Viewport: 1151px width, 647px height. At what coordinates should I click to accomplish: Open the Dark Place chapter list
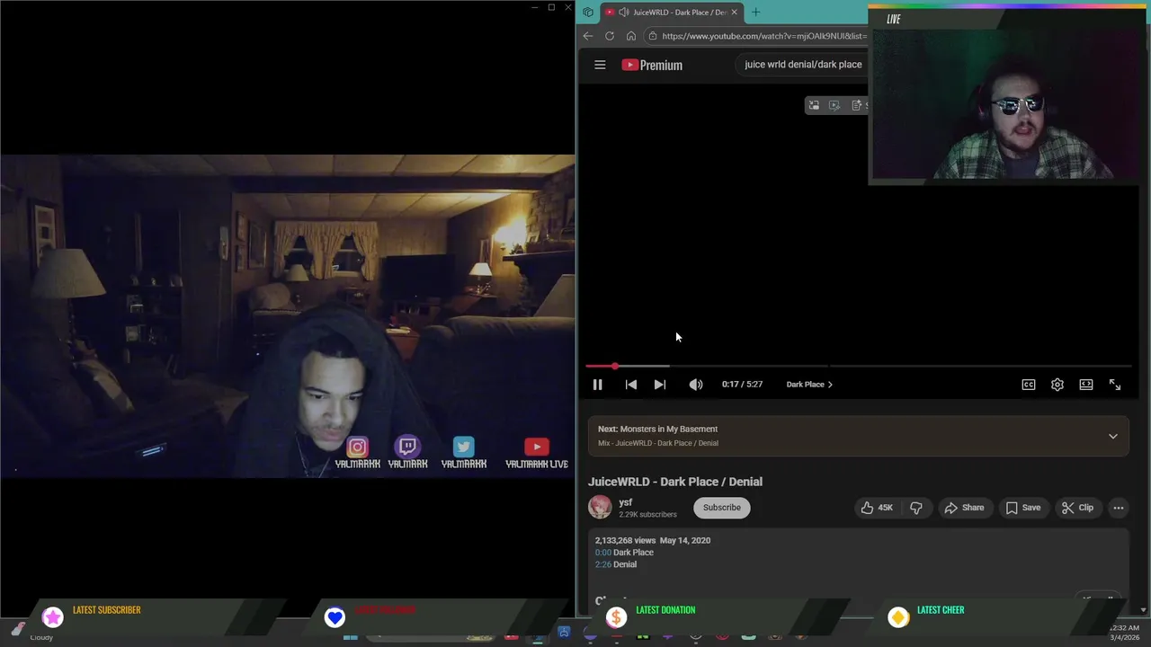(x=809, y=385)
